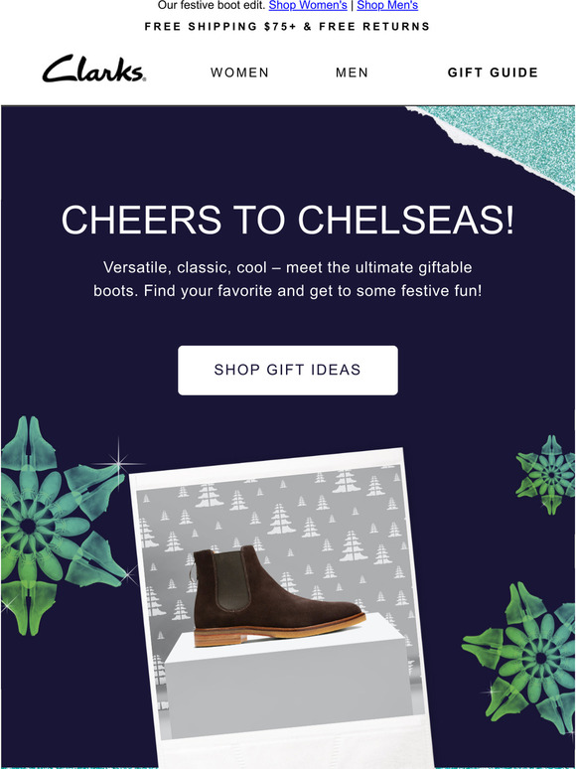Open the GIFT GUIDE navigation item
Image resolution: width=576 pixels, height=769 pixels.
pyautogui.click(x=493, y=73)
